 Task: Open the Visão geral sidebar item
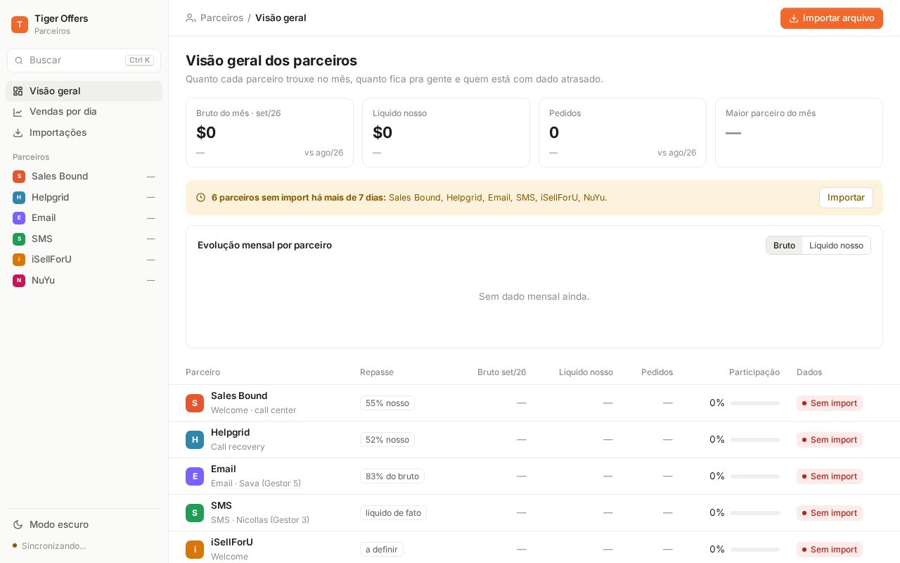coord(84,91)
